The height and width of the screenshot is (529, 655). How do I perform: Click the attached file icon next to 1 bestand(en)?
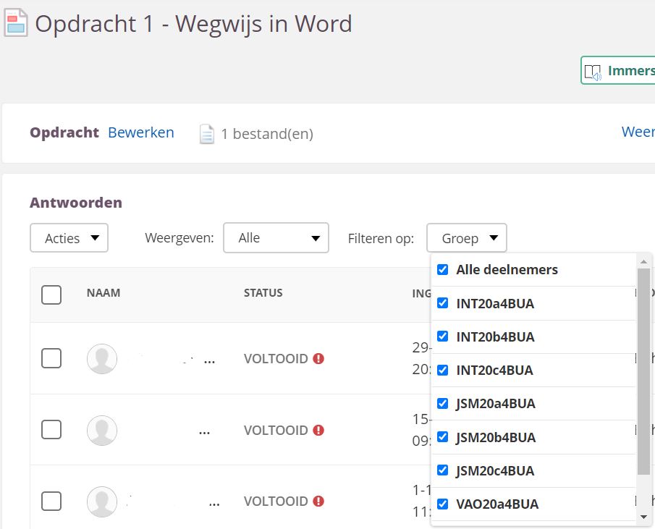click(207, 134)
